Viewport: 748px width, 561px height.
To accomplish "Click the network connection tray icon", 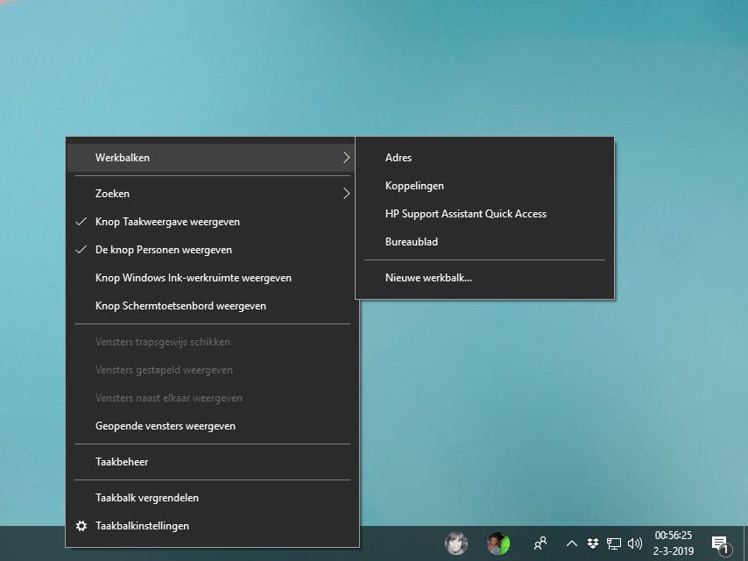I will click(614, 543).
